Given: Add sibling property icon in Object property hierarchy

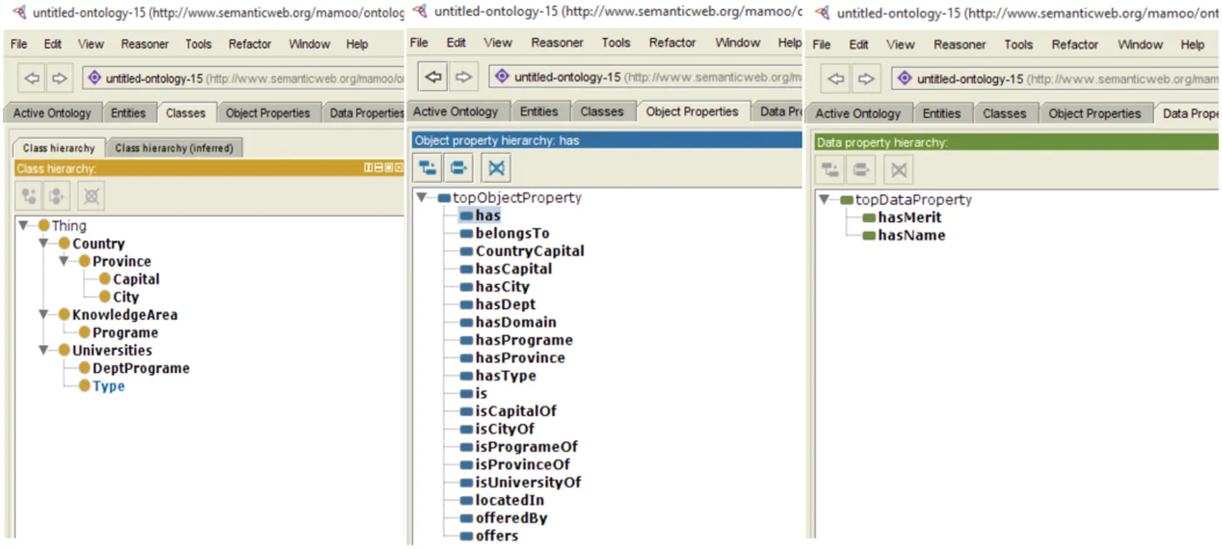Looking at the screenshot, I should [458, 168].
